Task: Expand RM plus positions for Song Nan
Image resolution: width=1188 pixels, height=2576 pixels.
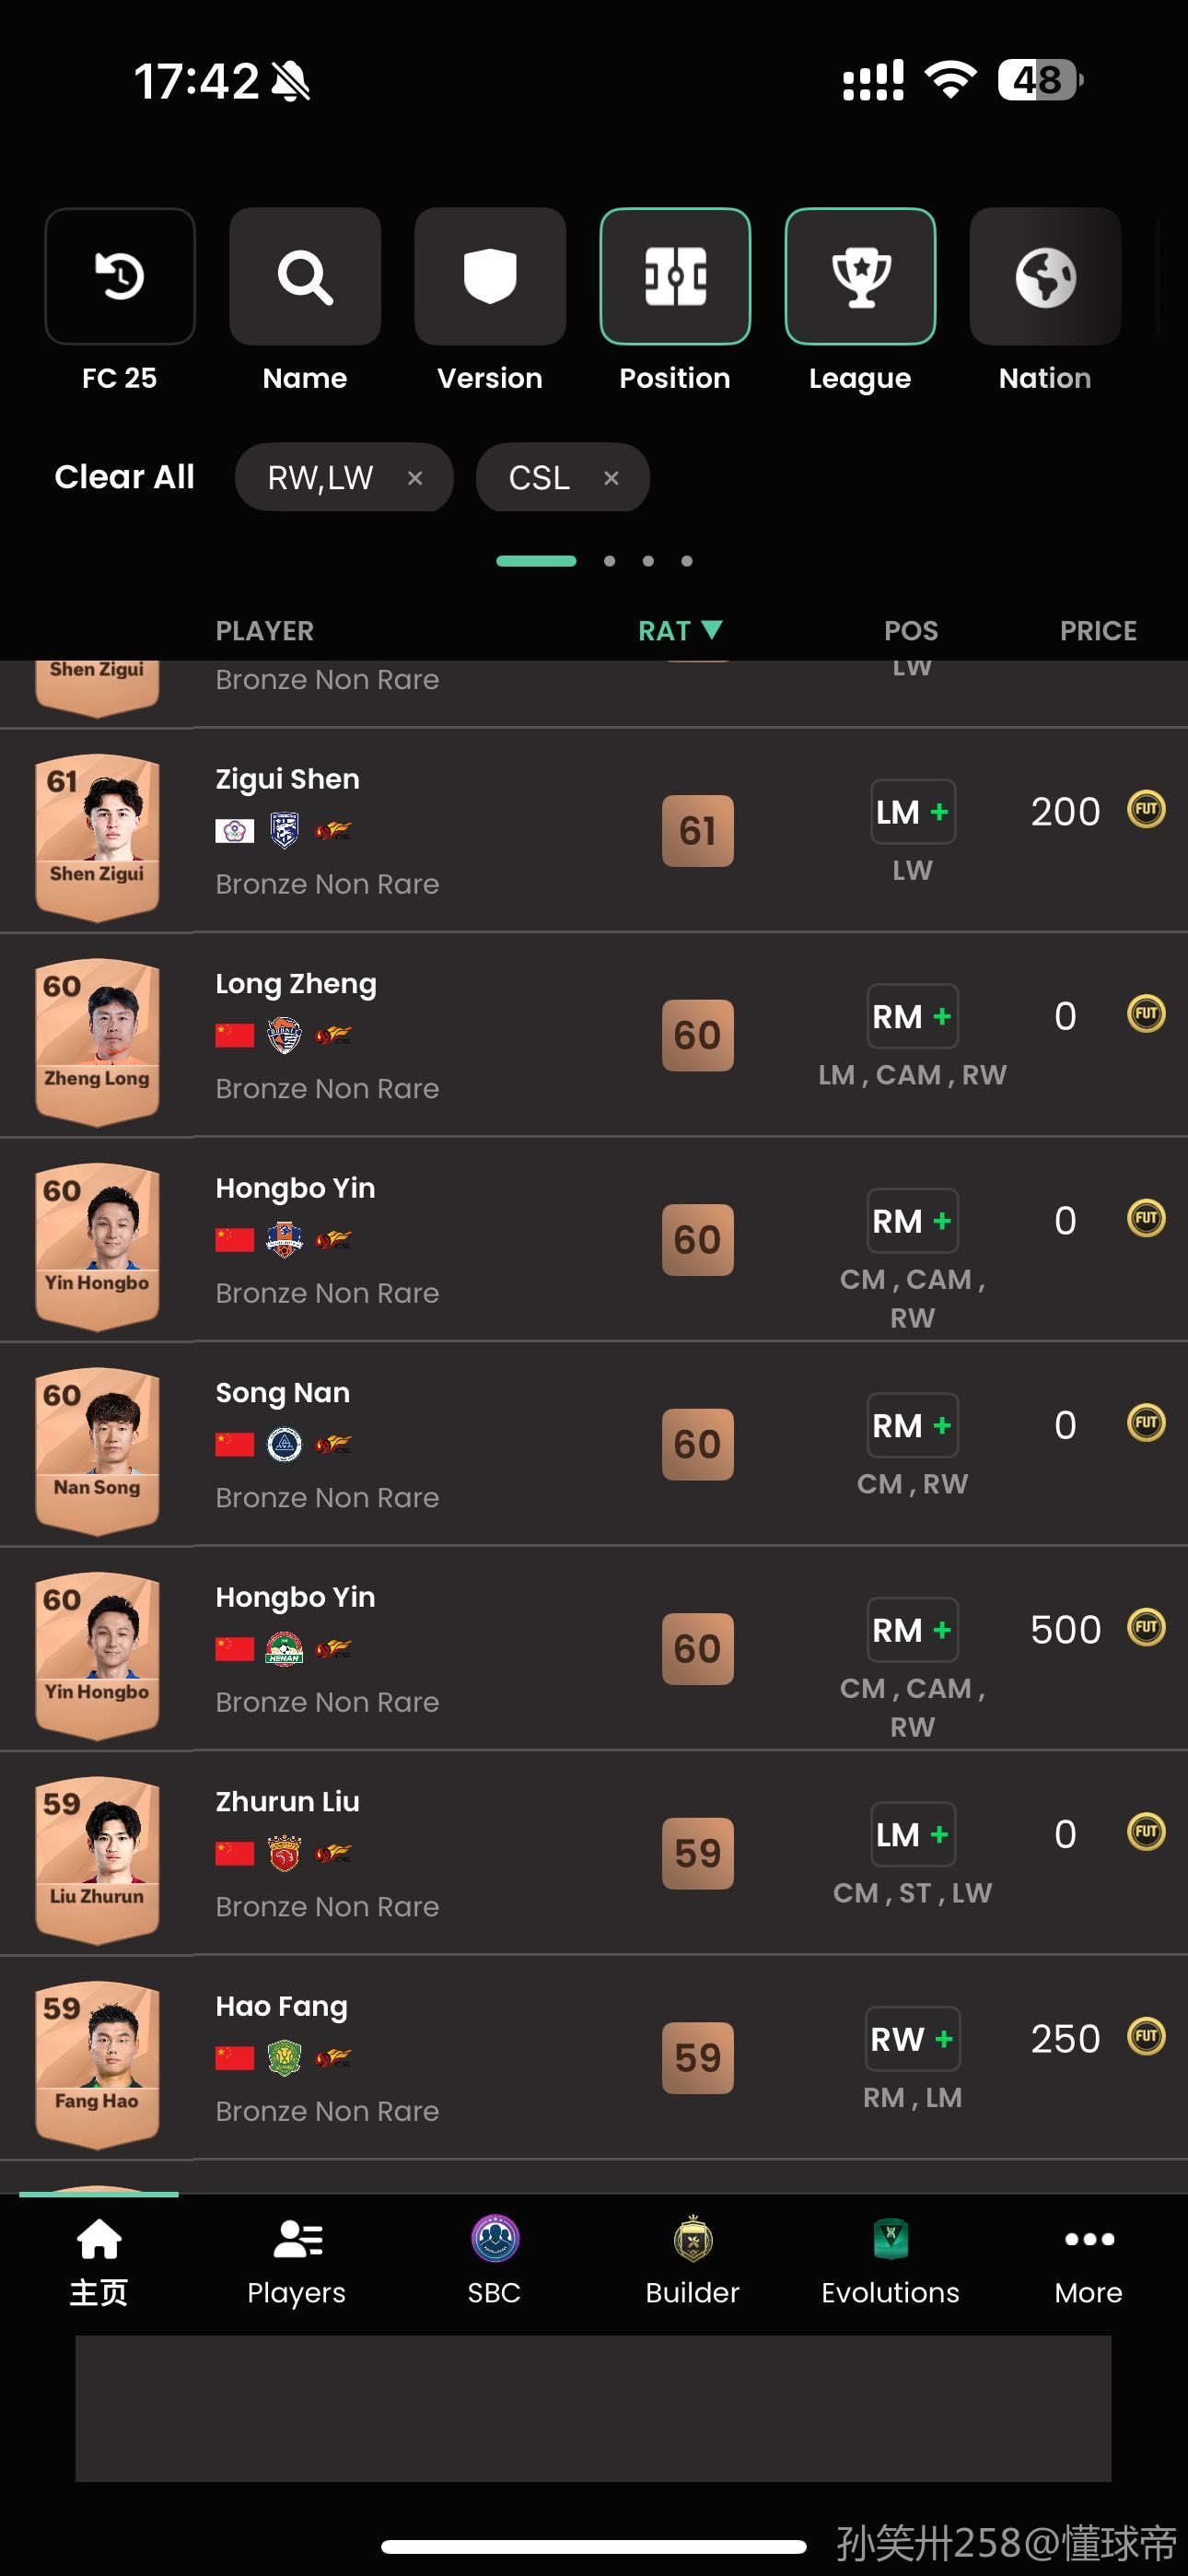Action: (x=912, y=1426)
